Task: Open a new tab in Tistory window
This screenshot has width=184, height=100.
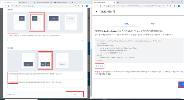Action: pos(73,2)
